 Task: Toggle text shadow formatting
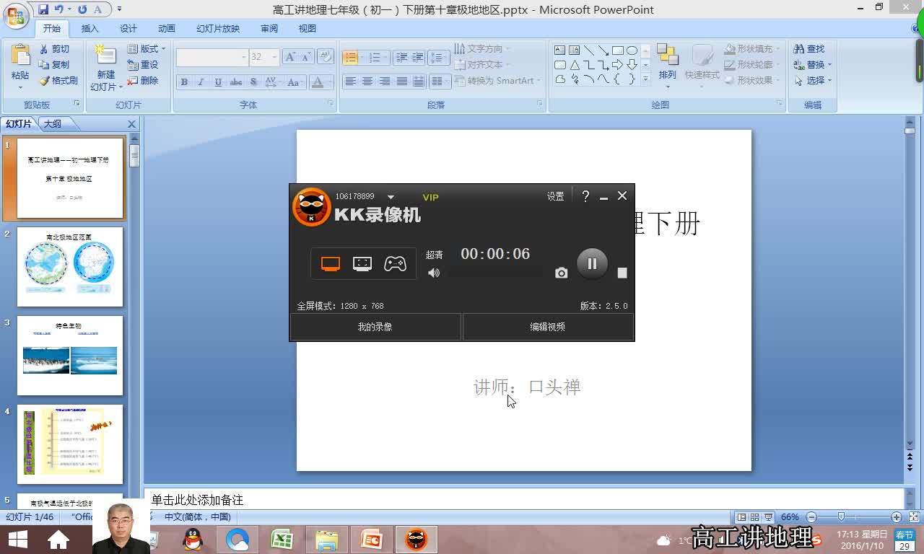click(253, 82)
